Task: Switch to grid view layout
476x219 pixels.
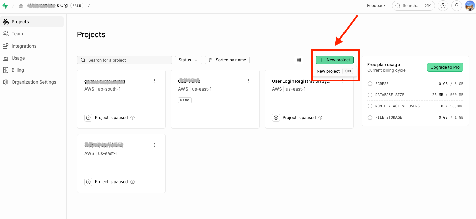Action: [x=299, y=60]
